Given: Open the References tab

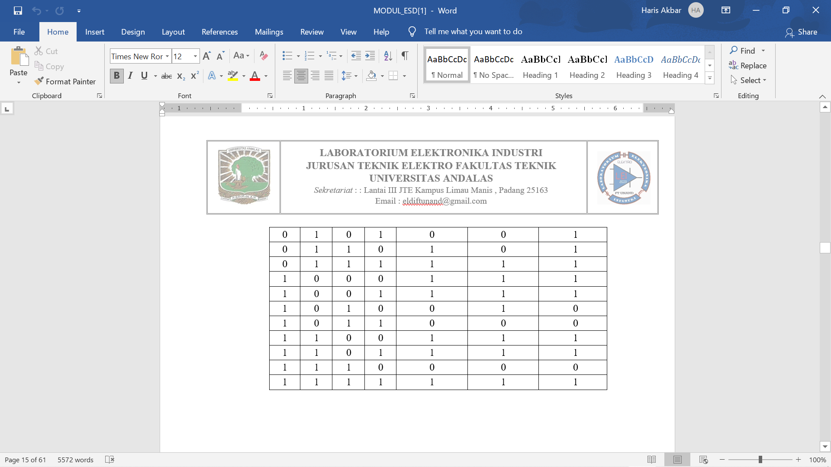Looking at the screenshot, I should pyautogui.click(x=219, y=32).
